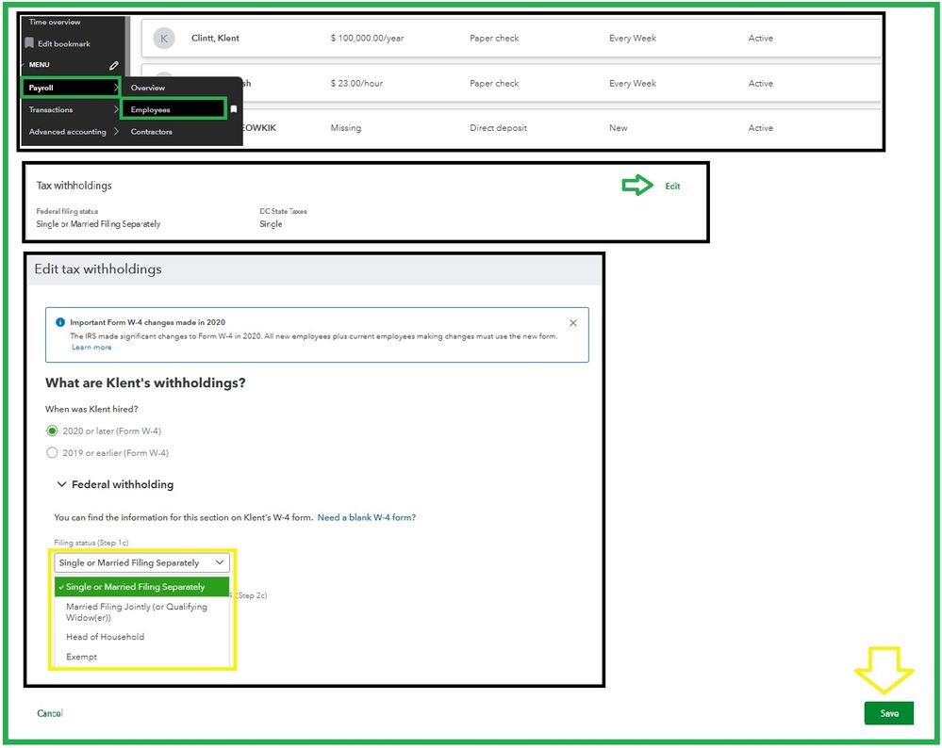This screenshot has width=942, height=748.
Task: Click the $ 100,000.00/year pay rate
Action: pos(367,38)
